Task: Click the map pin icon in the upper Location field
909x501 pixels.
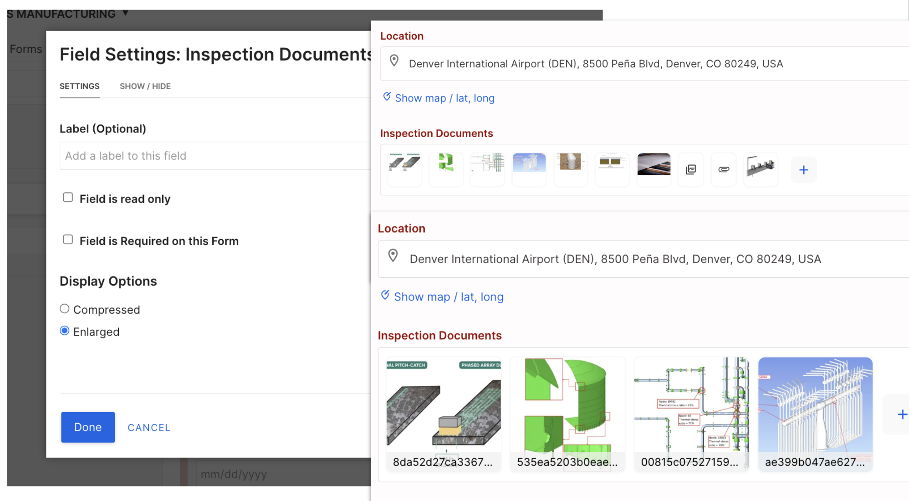Action: coord(394,61)
